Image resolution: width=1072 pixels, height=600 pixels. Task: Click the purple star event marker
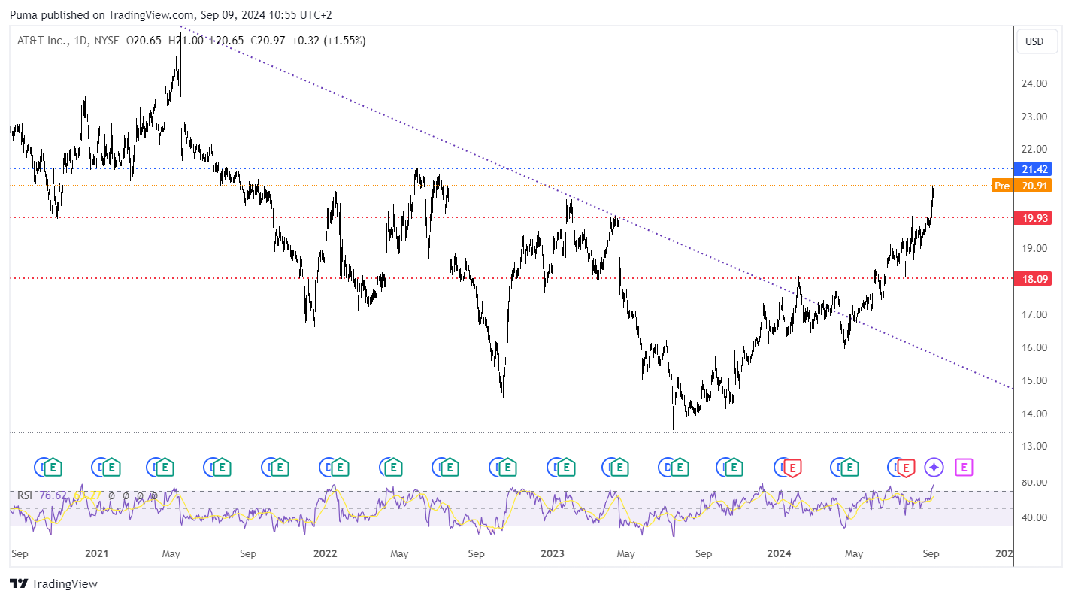934,468
